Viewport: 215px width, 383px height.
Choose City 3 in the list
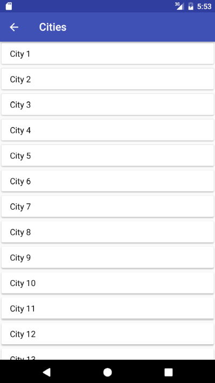pyautogui.click(x=108, y=105)
